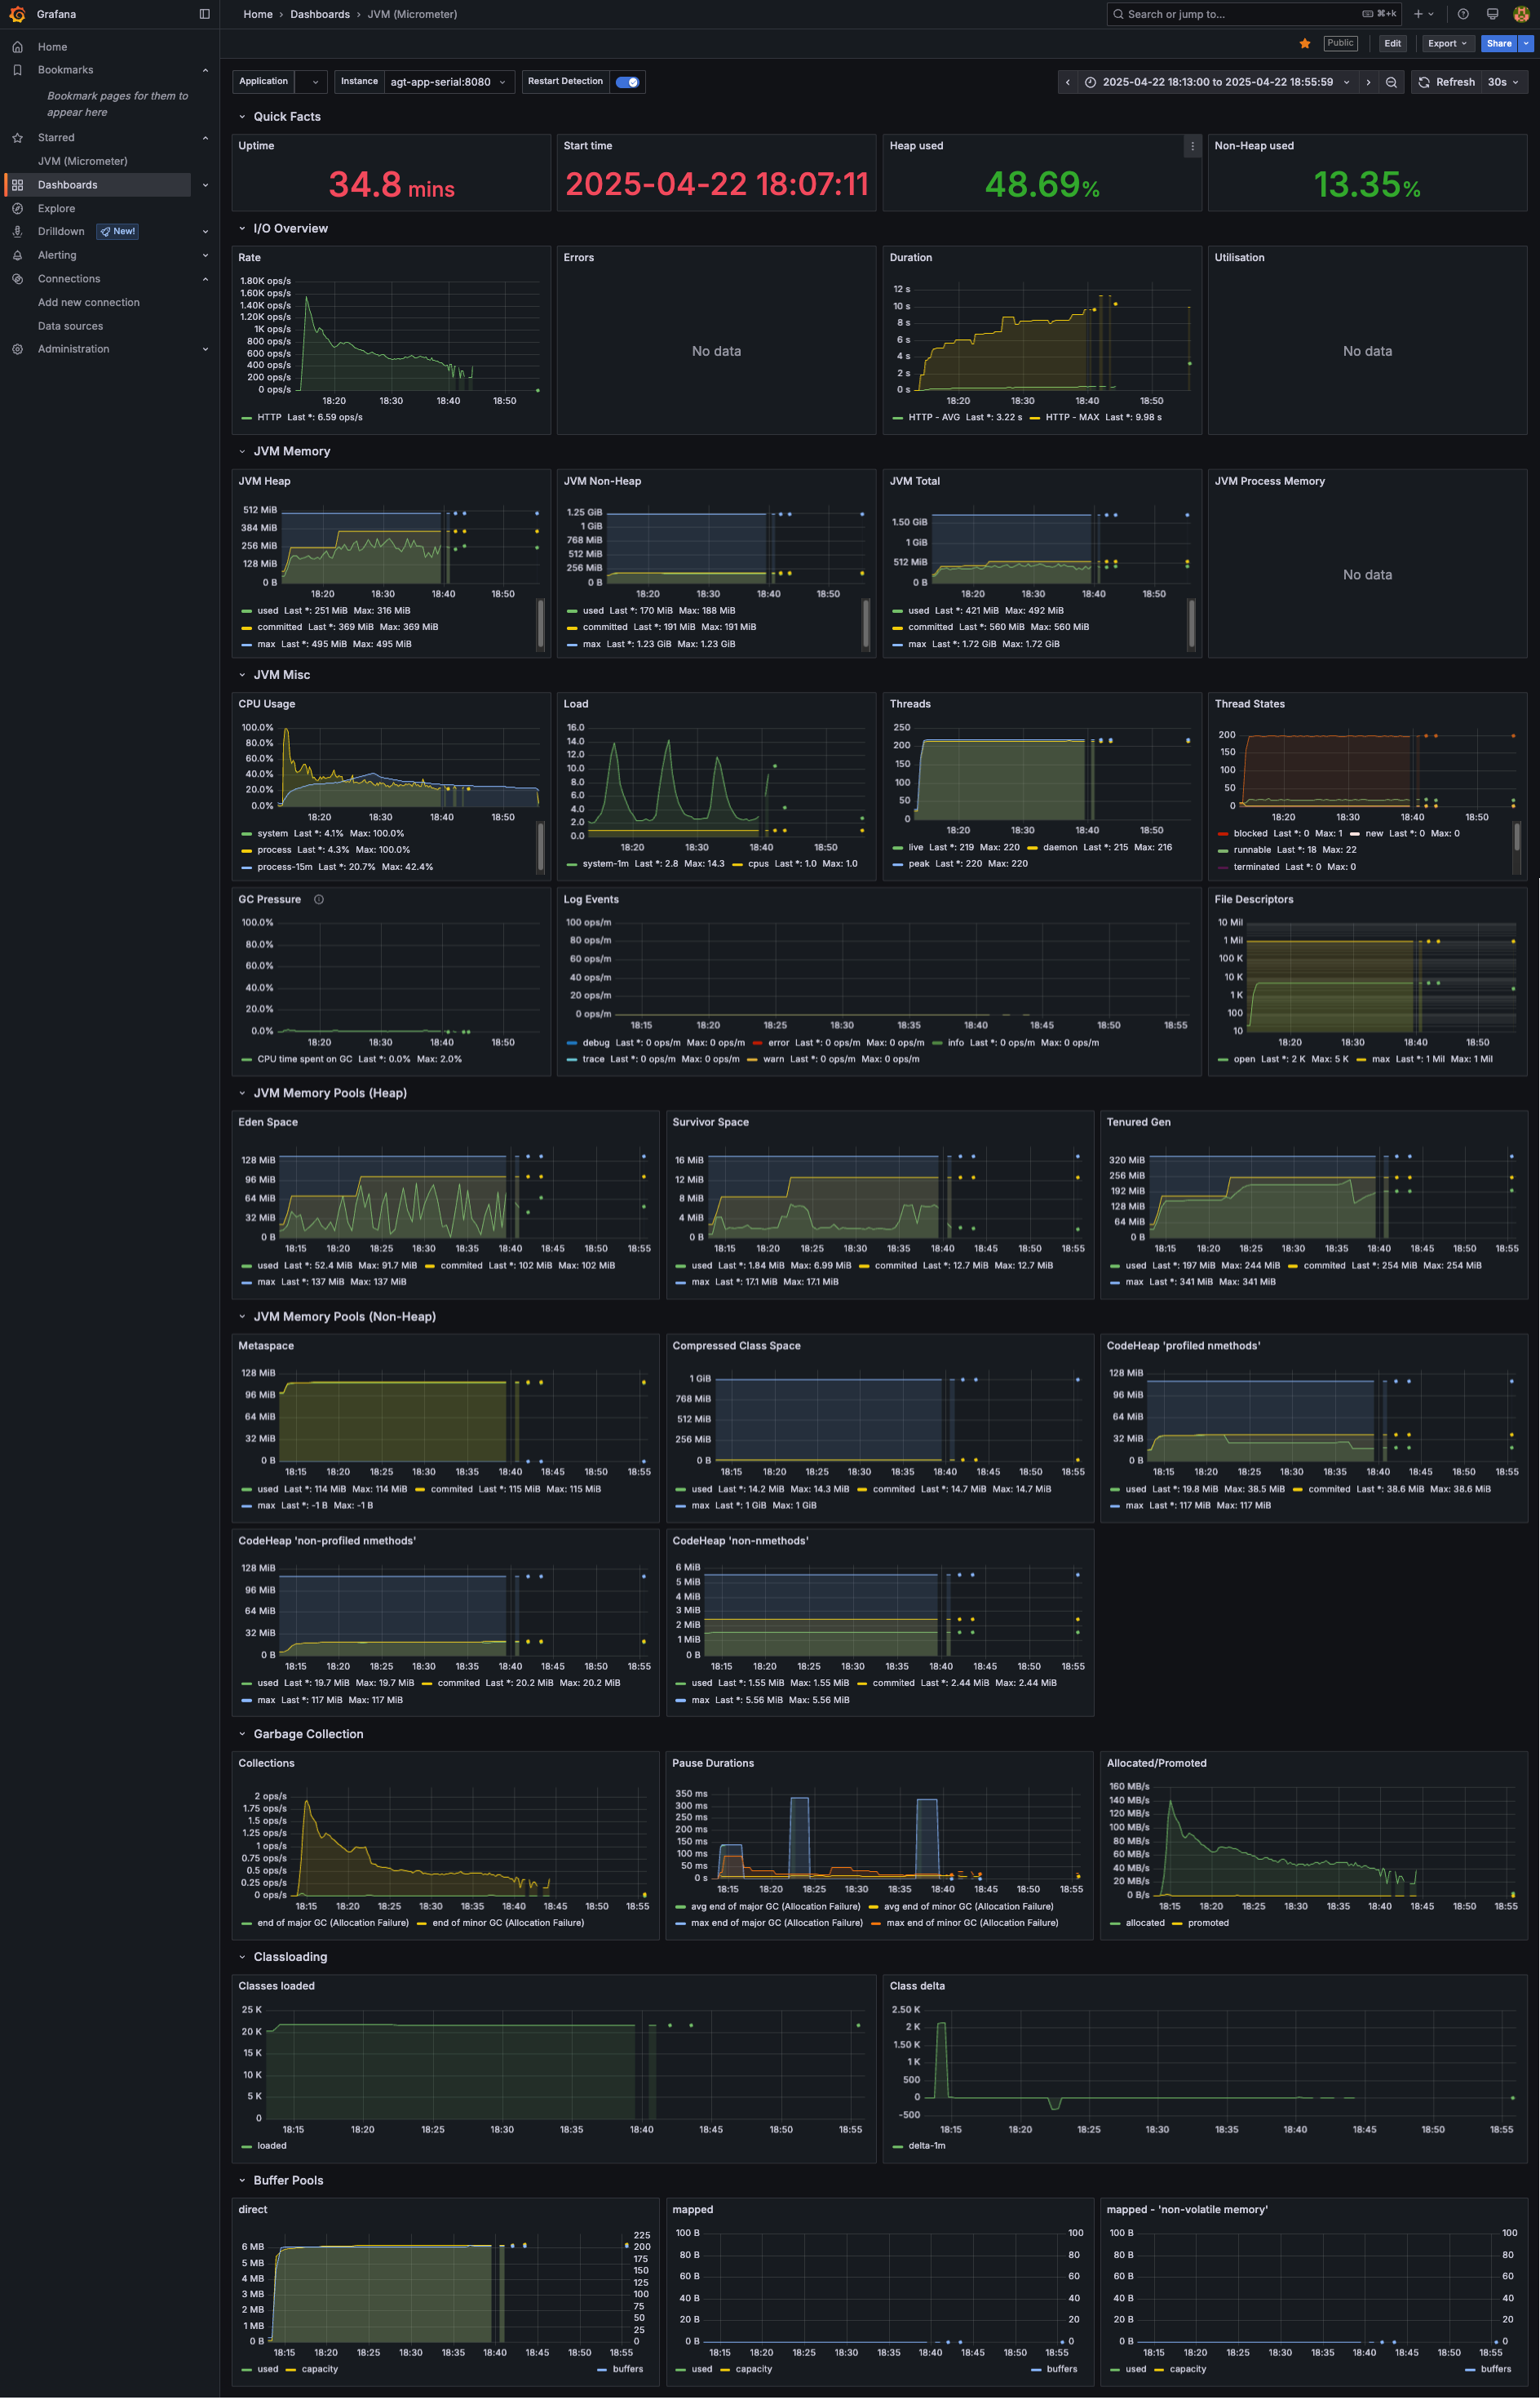This screenshot has width=1540, height=2400.
Task: Click the clock icon in time picker
Action: [x=1090, y=82]
